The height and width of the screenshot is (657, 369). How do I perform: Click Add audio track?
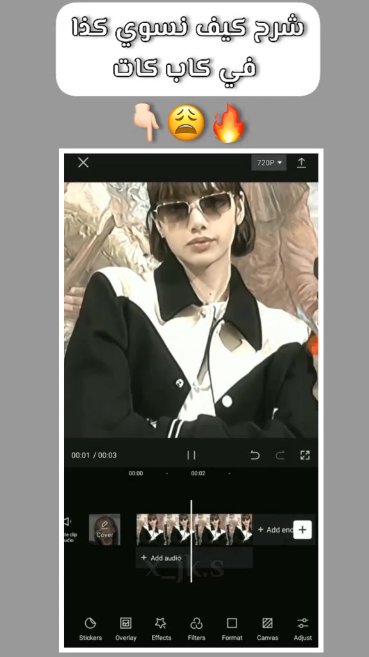tap(161, 558)
